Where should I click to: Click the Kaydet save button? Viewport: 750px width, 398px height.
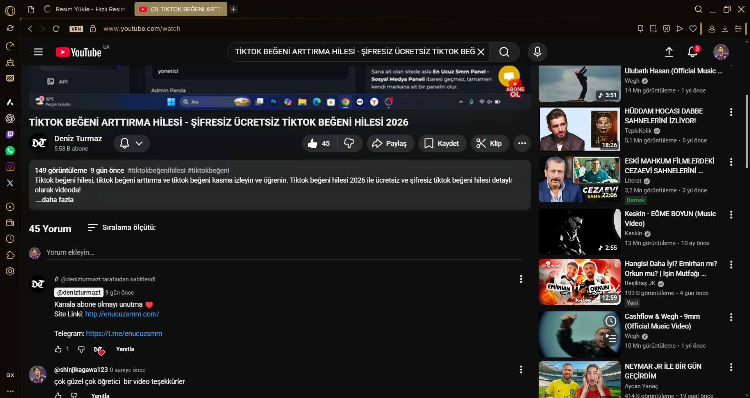(442, 144)
